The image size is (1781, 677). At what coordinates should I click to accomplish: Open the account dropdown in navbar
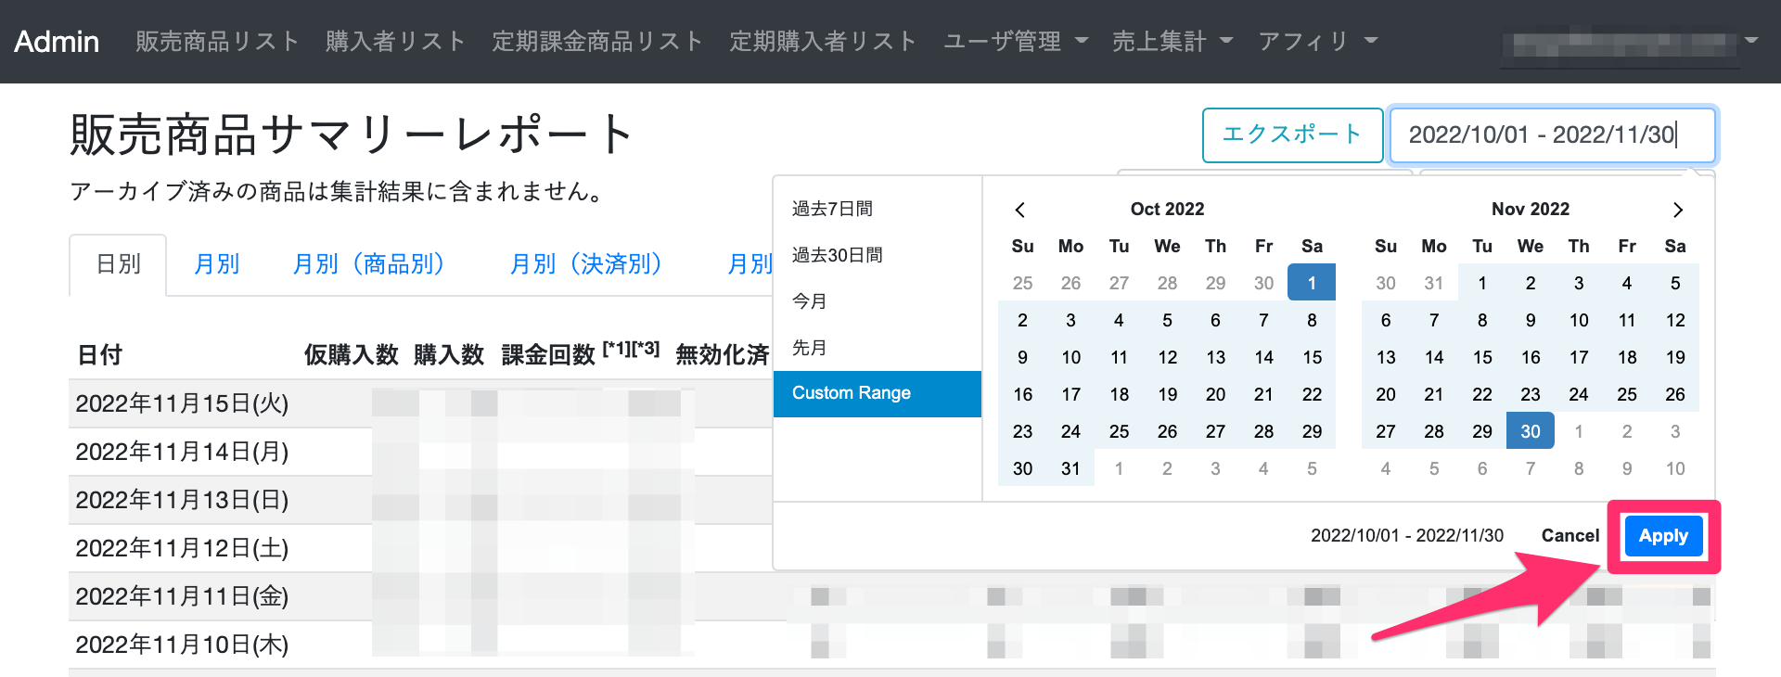[x=1631, y=43]
